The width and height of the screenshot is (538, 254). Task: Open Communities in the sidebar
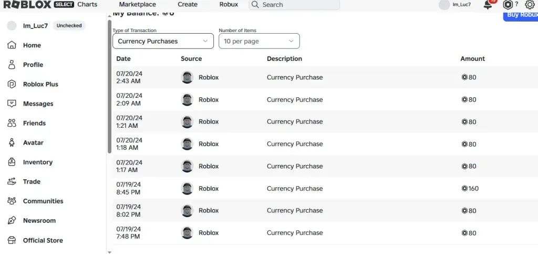[43, 201]
